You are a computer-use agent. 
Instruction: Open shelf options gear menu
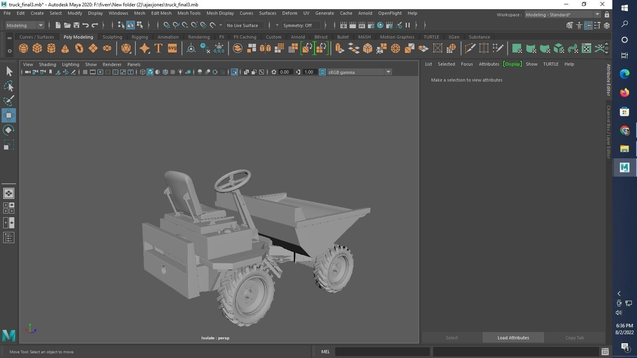click(10, 51)
